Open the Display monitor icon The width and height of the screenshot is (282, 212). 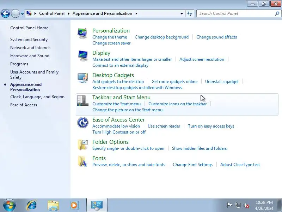pos(82,56)
